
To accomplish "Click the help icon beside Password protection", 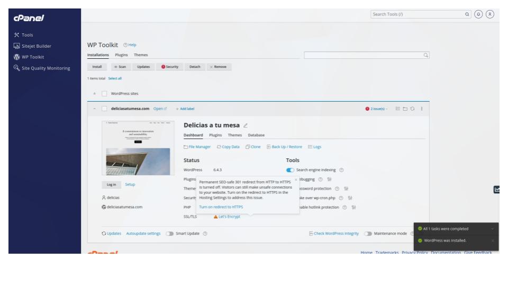I will pyautogui.click(x=337, y=189).
